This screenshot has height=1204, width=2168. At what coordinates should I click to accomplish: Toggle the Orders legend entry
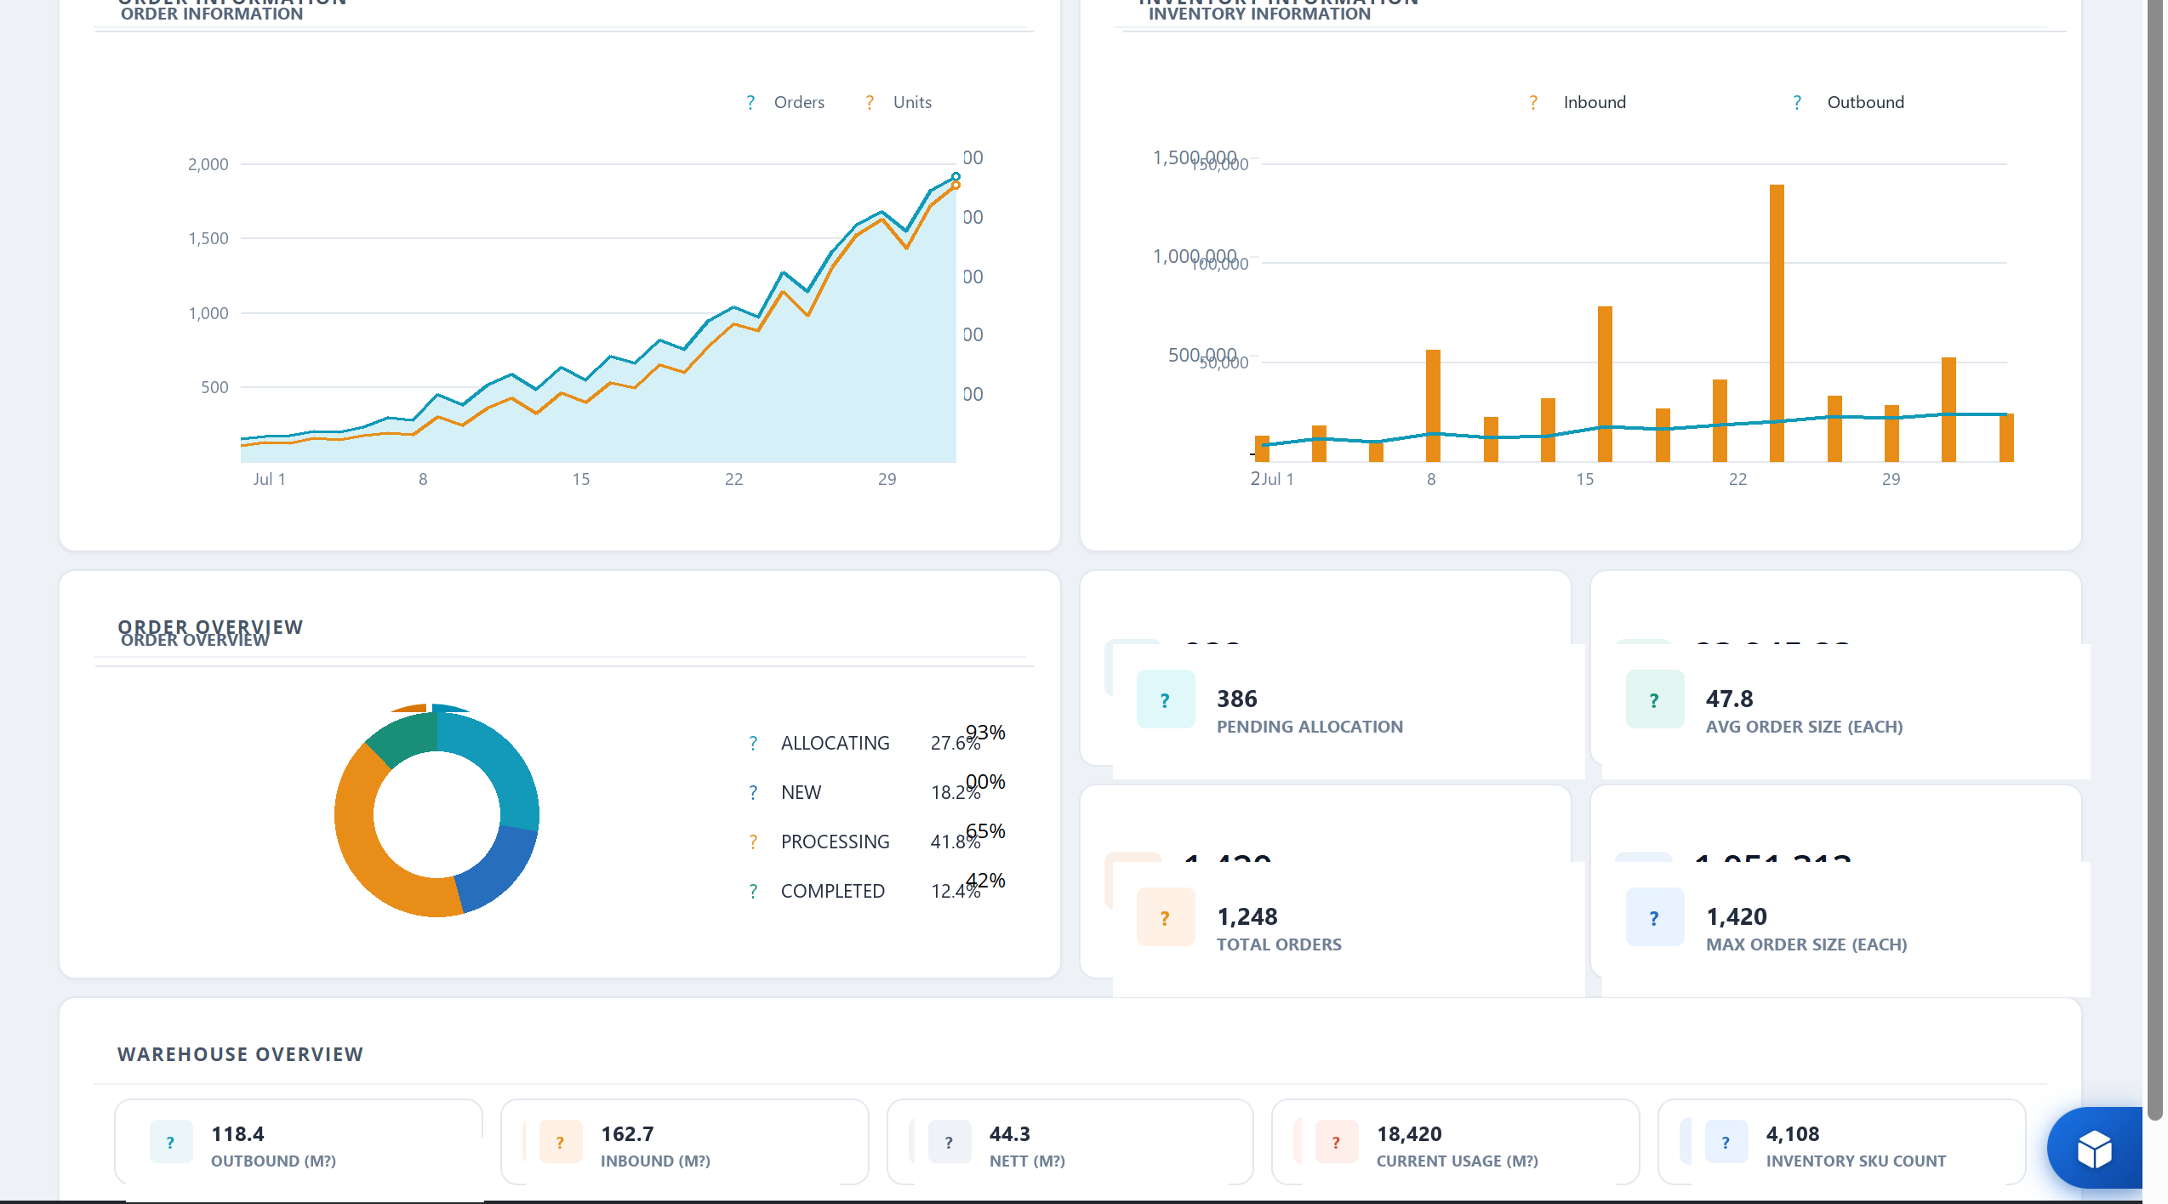click(784, 102)
